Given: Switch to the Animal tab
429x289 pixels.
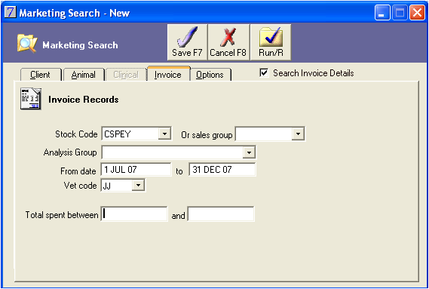Looking at the screenshot, I should coord(84,75).
